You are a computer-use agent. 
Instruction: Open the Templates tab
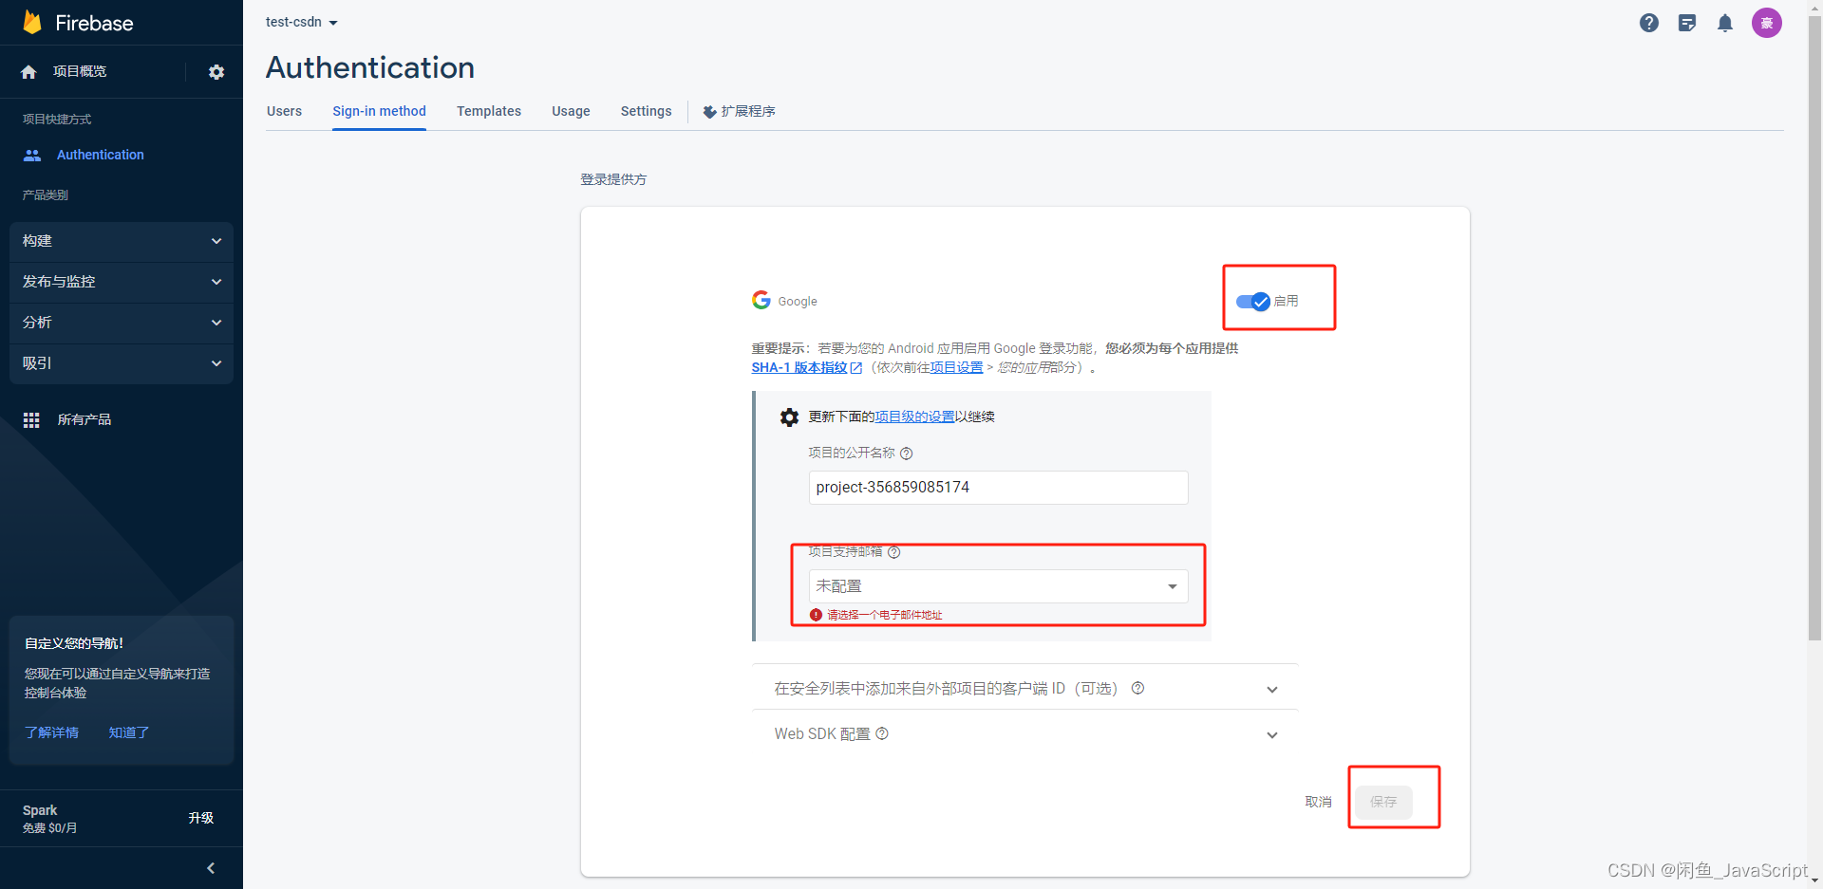tap(489, 111)
